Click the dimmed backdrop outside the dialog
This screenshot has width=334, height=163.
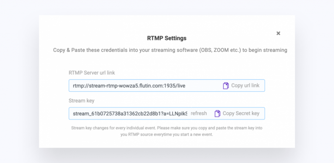(19, 81)
